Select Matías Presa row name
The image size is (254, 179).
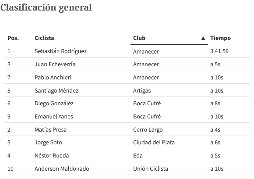pyautogui.click(x=50, y=130)
